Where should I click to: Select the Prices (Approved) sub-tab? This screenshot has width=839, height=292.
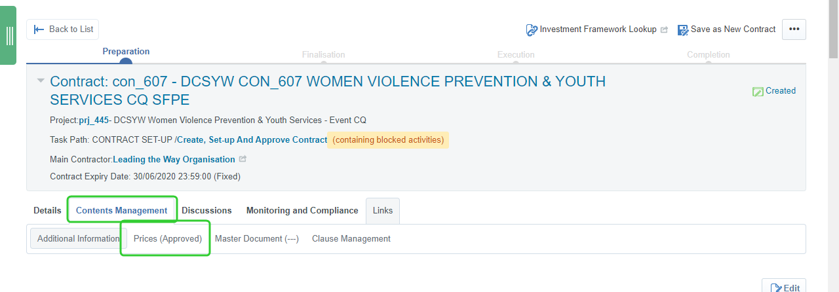tap(168, 238)
